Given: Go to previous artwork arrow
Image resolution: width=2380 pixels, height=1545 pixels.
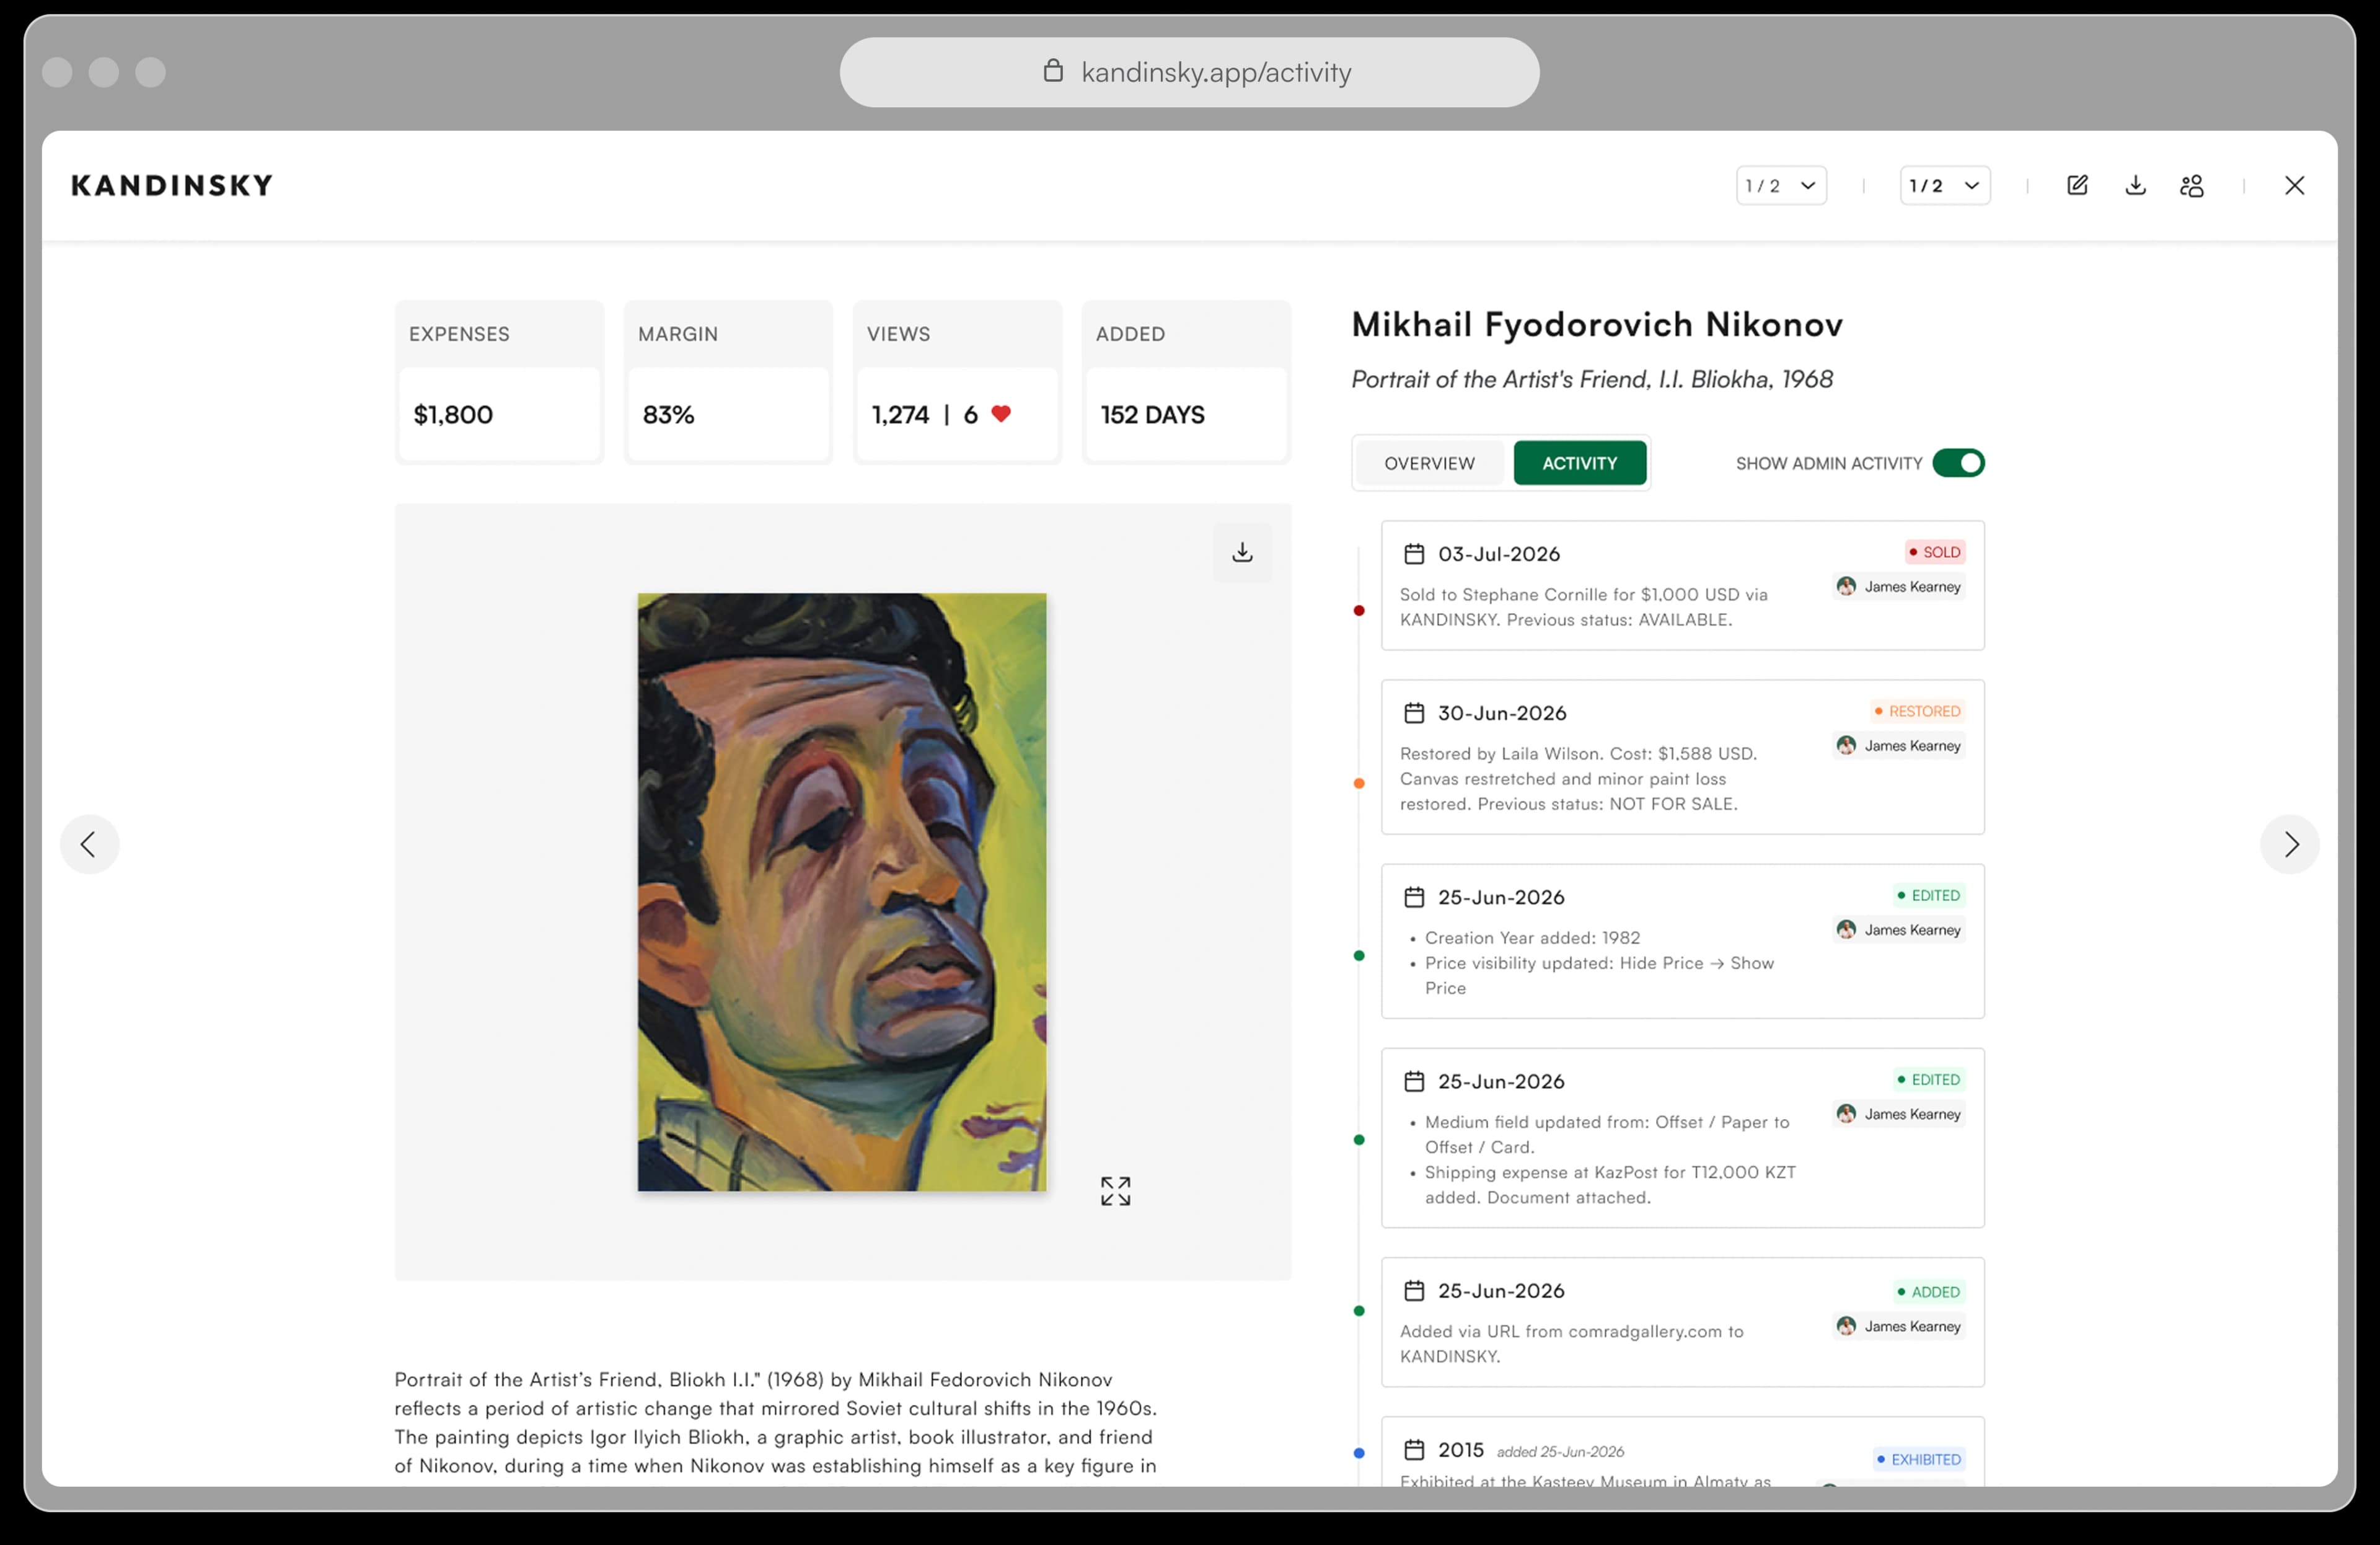Looking at the screenshot, I should (89, 844).
